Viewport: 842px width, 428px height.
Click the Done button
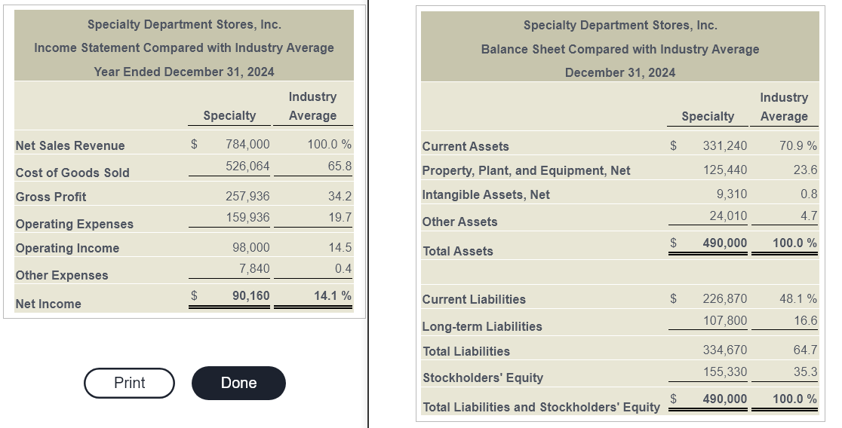tap(238, 383)
